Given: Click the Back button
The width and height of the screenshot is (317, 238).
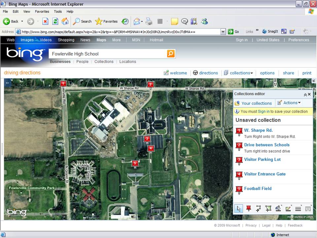Looking at the screenshot, I should coord(11,21).
